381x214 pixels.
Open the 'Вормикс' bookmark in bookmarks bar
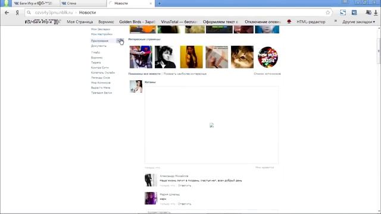[106, 22]
